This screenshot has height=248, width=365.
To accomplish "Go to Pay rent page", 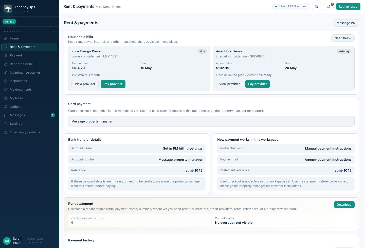I will point(29,55).
